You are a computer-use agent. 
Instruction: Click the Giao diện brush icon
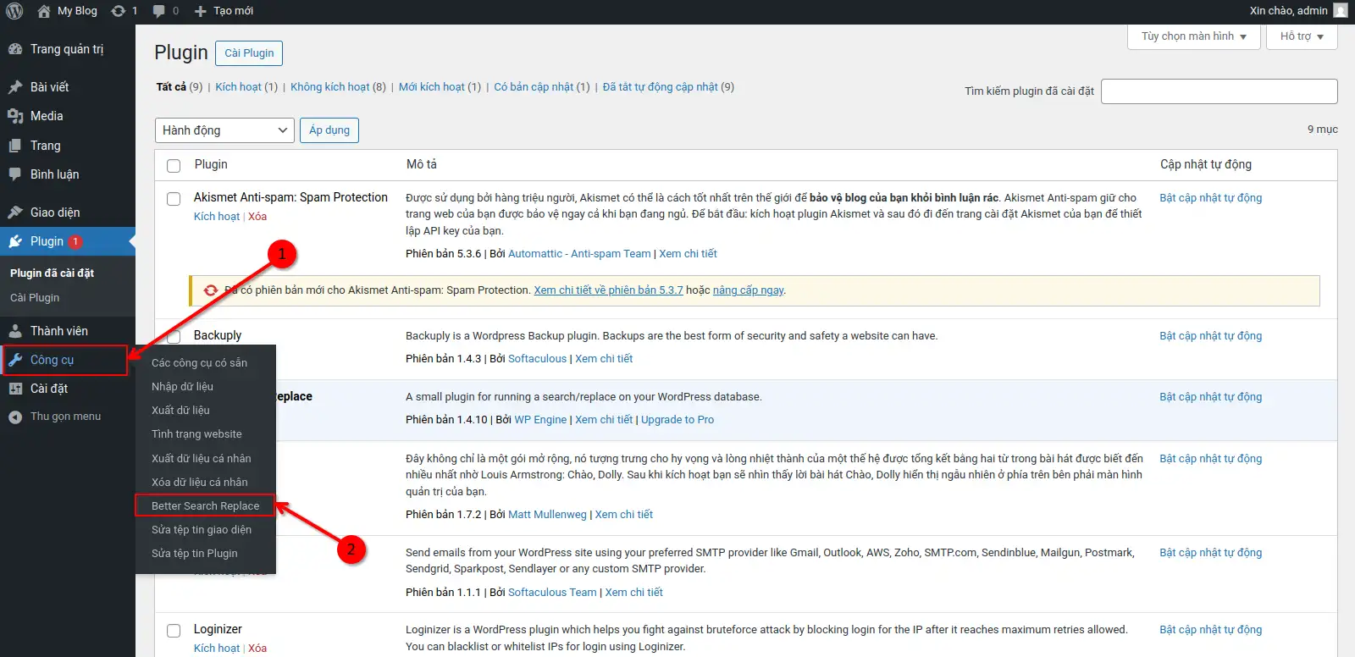(15, 213)
